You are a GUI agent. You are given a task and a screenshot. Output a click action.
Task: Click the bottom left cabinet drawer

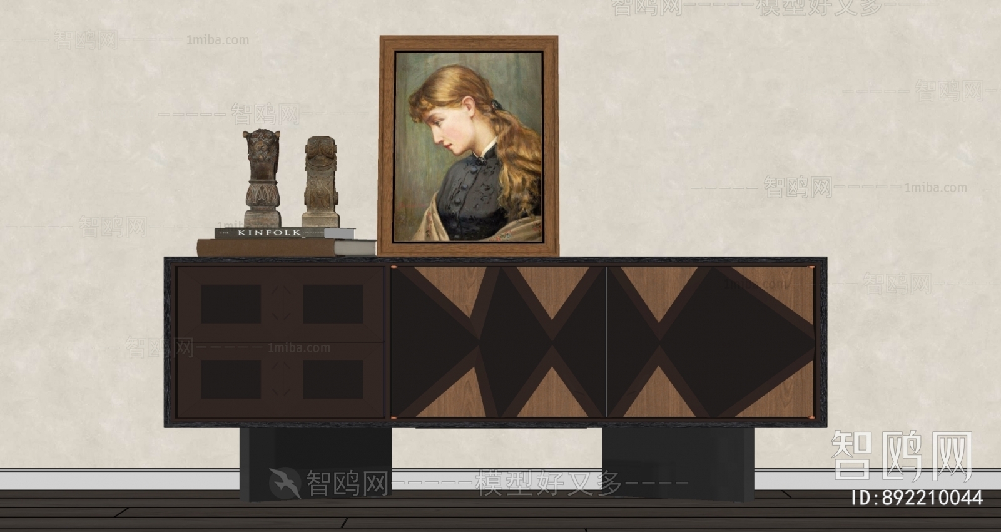(280, 379)
